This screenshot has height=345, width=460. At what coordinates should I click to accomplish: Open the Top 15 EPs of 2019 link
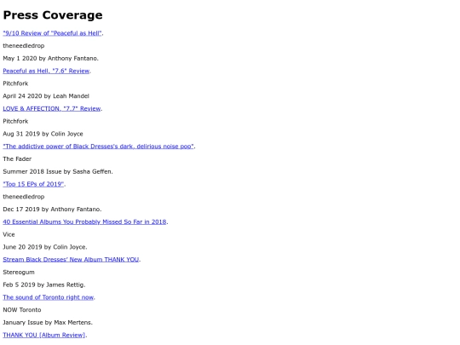(x=33, y=184)
